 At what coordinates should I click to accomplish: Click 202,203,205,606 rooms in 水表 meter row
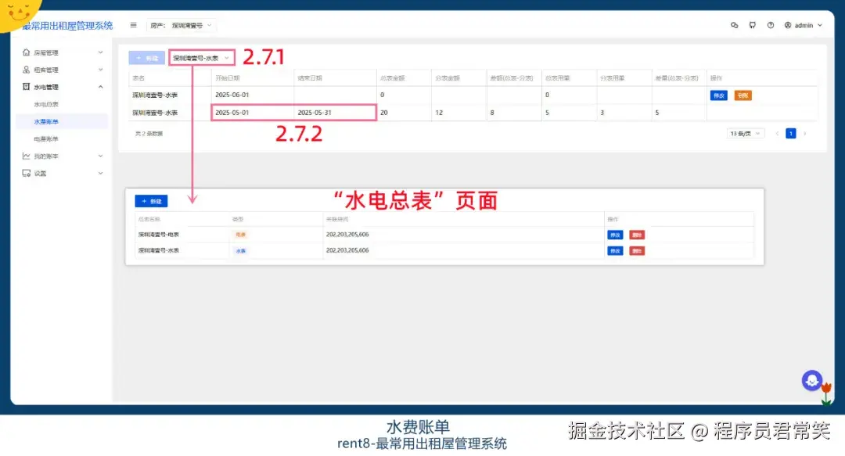pos(347,250)
